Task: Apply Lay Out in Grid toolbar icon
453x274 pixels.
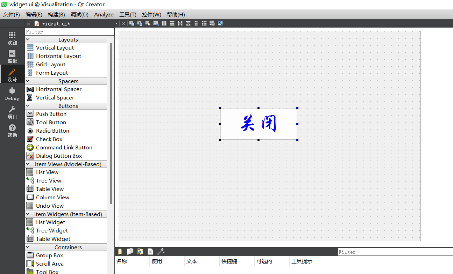Action: coord(204,23)
